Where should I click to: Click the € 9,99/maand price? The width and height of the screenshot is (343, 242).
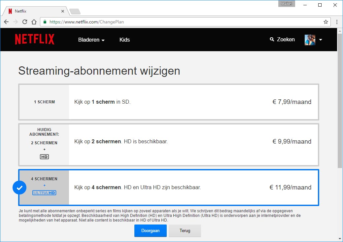(x=292, y=142)
